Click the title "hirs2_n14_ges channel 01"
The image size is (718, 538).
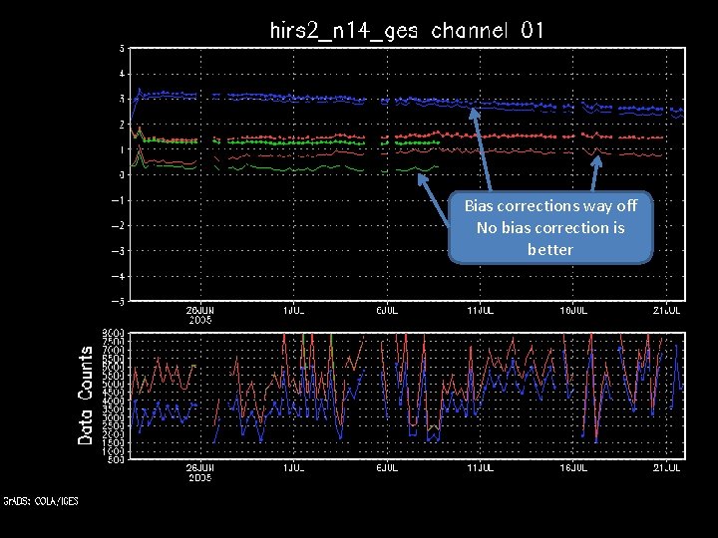[407, 31]
